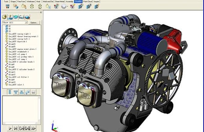
Task: Click the Options button
Action: pos(34,22)
